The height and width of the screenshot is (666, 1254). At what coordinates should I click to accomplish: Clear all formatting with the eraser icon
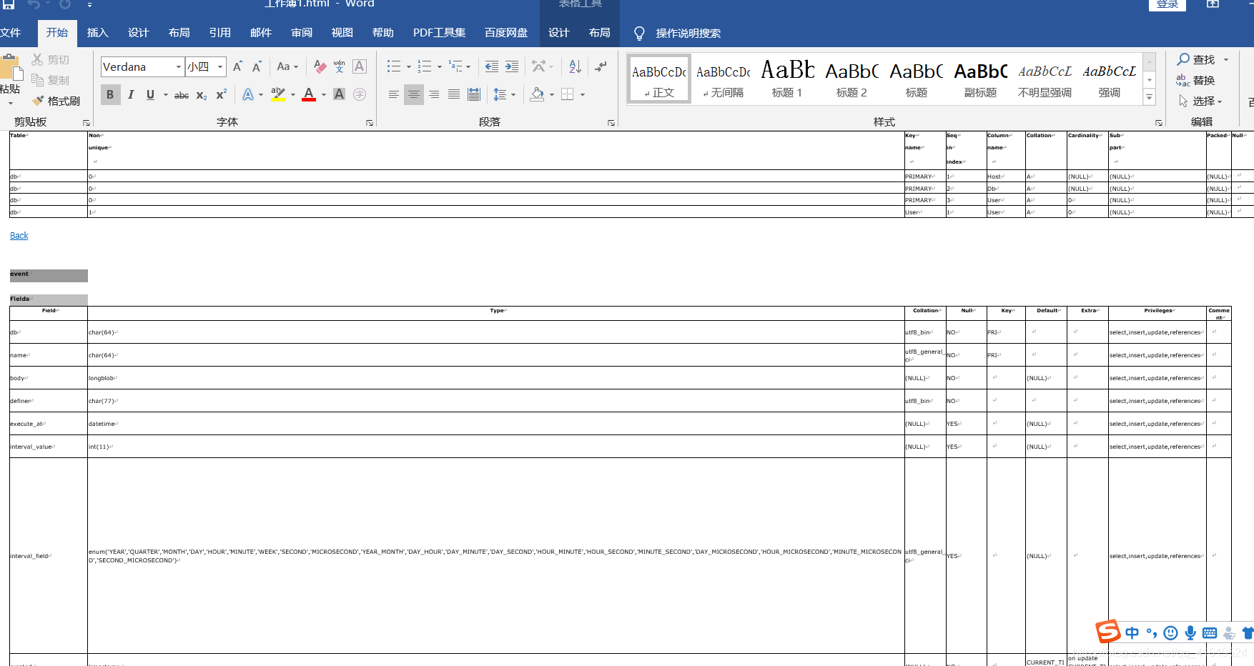click(x=320, y=66)
